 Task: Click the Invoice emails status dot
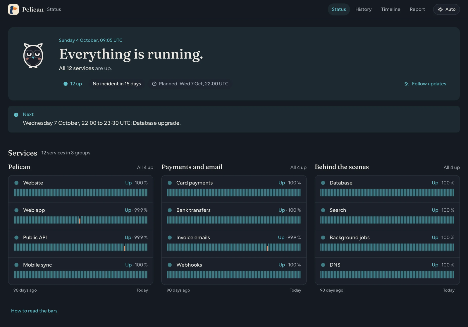pyautogui.click(x=170, y=238)
